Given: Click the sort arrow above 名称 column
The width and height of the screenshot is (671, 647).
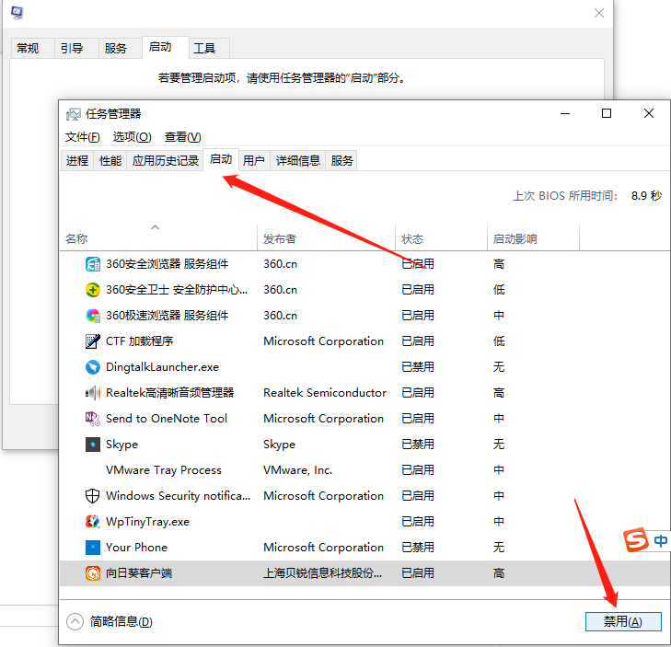Looking at the screenshot, I should coord(155,227).
